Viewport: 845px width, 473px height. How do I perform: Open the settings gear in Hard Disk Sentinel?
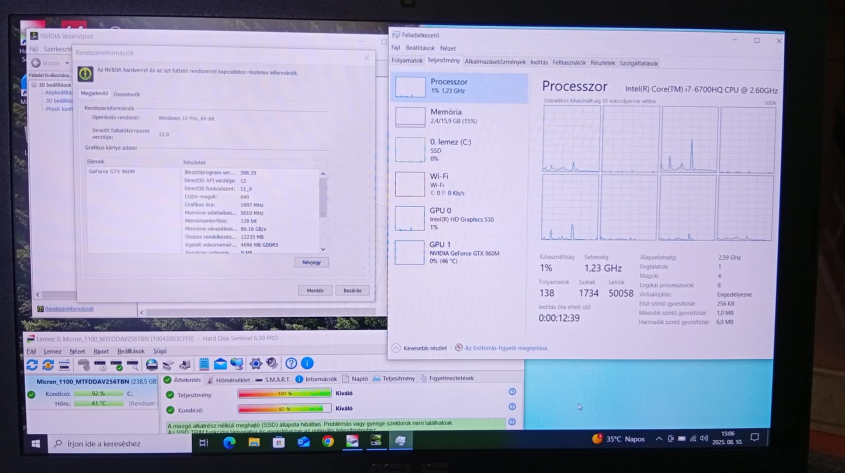pos(256,363)
